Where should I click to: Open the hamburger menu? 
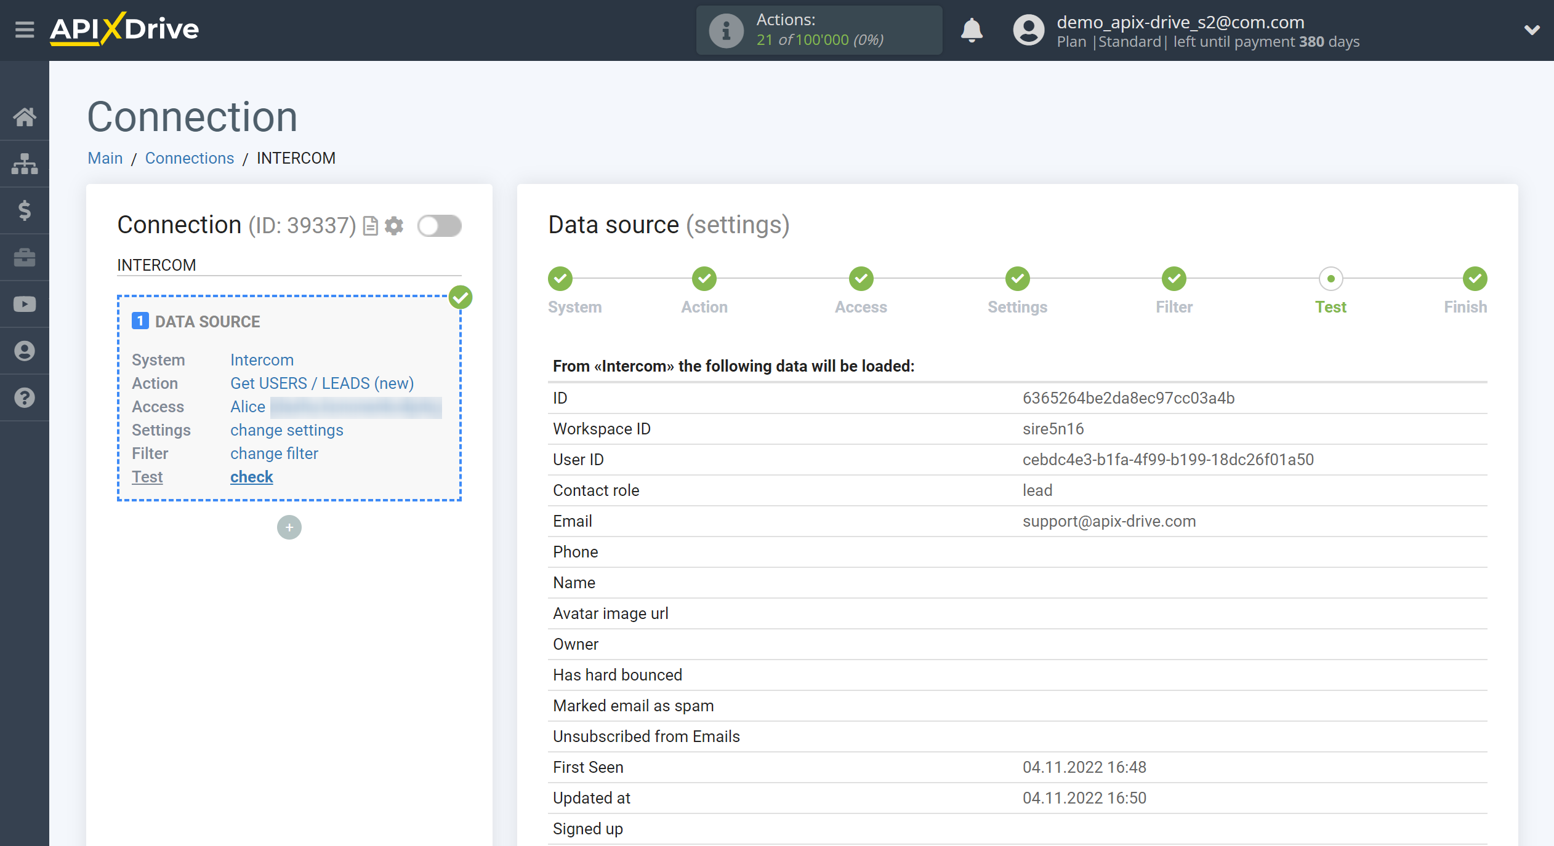(x=25, y=29)
